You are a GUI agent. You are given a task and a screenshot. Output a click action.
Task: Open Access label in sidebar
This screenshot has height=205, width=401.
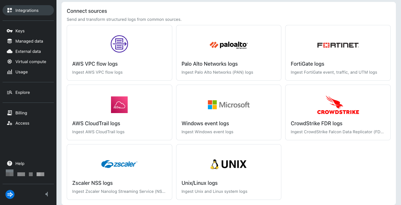tap(22, 123)
